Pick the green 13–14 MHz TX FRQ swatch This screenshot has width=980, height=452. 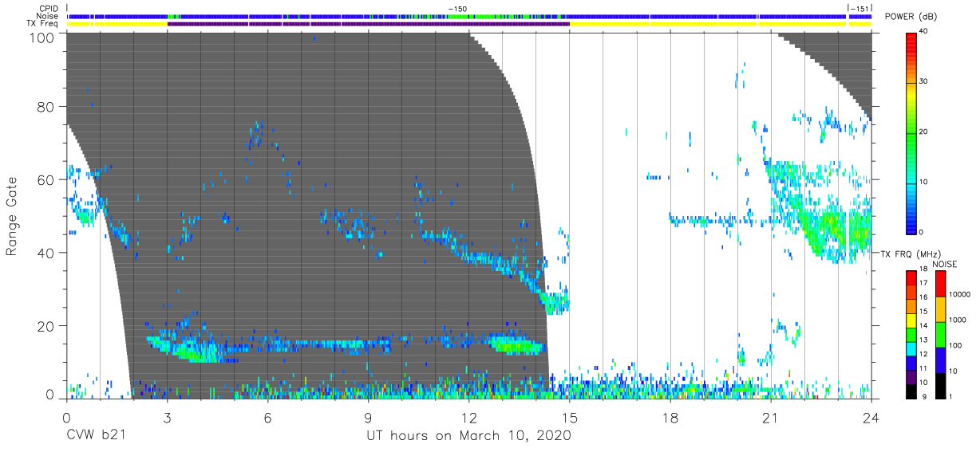(x=912, y=335)
